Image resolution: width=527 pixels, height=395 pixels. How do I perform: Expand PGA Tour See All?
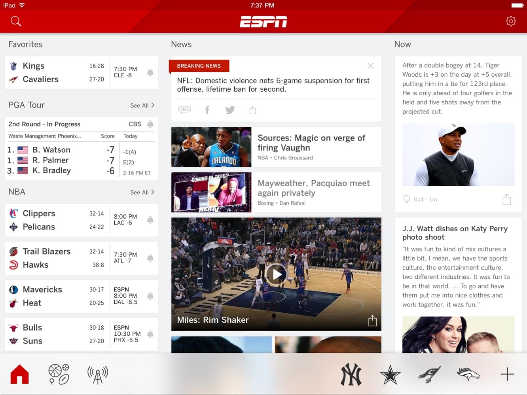pos(142,105)
